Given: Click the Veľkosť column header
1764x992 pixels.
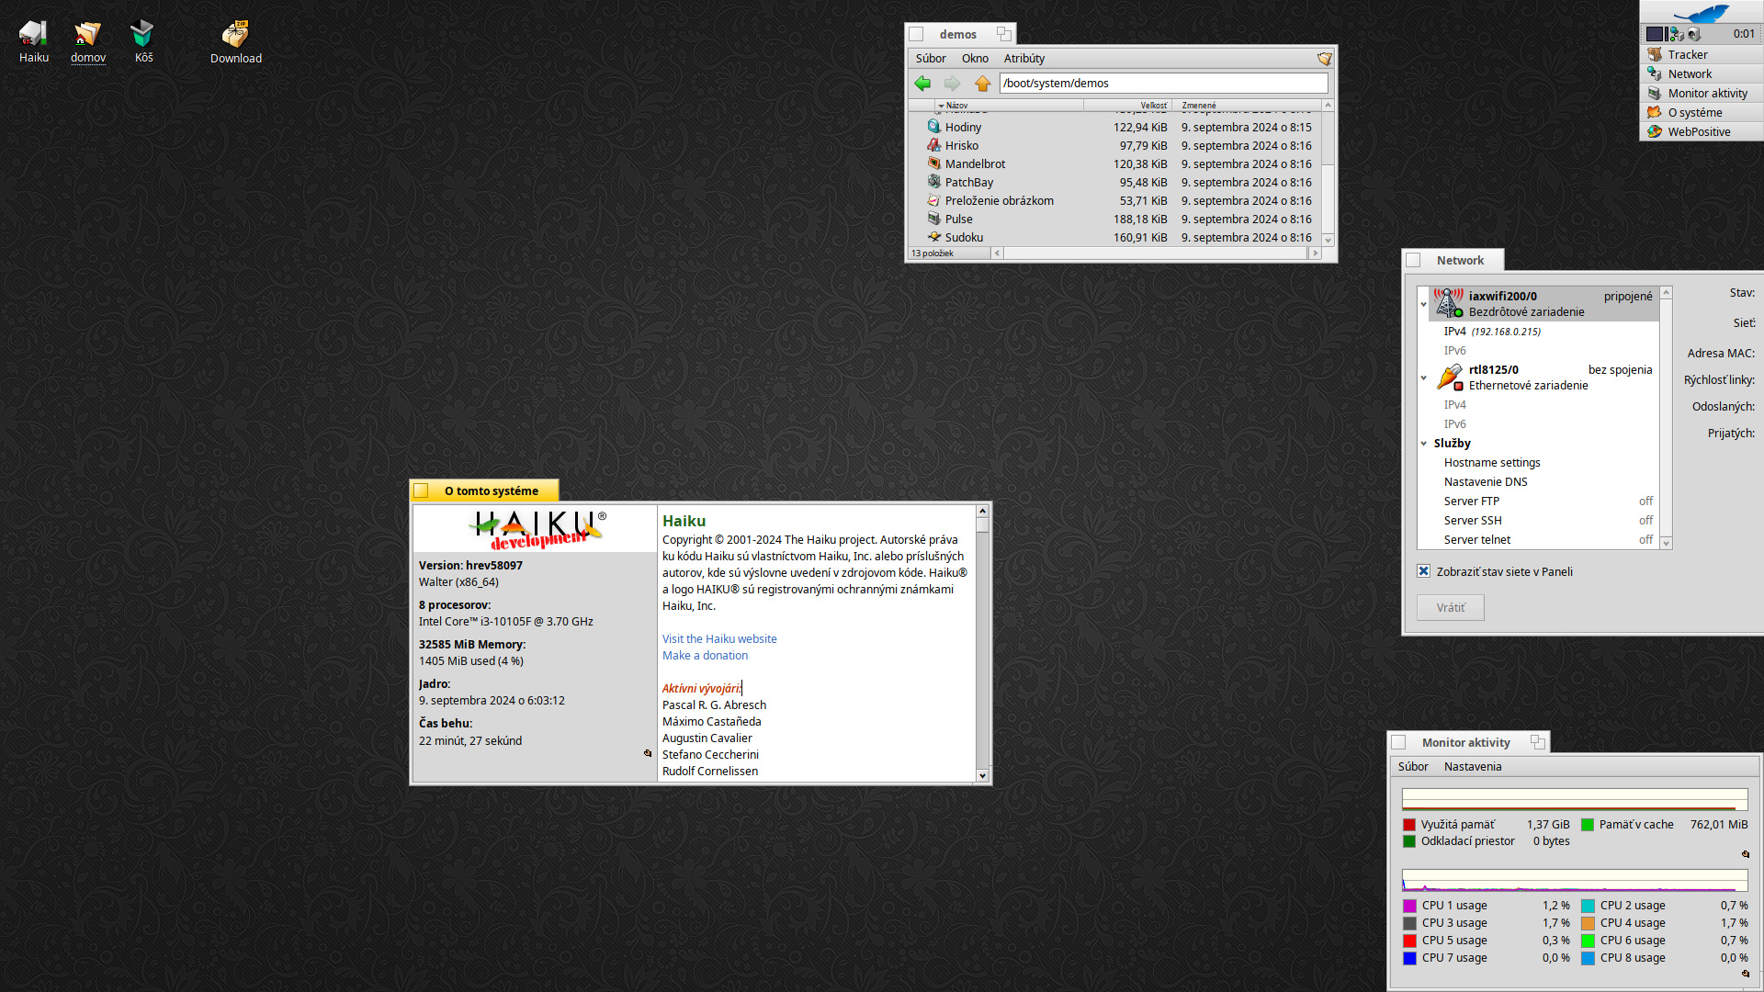Looking at the screenshot, I should (1127, 106).
